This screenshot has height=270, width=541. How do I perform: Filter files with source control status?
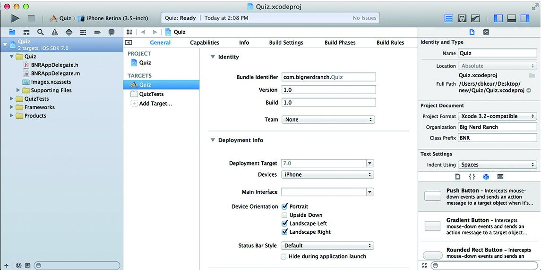[28, 266]
